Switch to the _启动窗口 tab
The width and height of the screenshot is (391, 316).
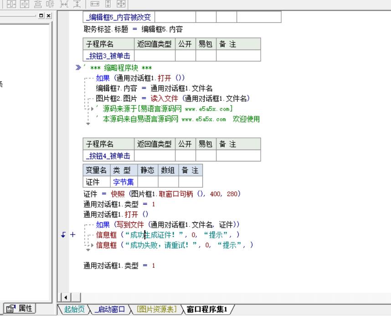click(110, 309)
